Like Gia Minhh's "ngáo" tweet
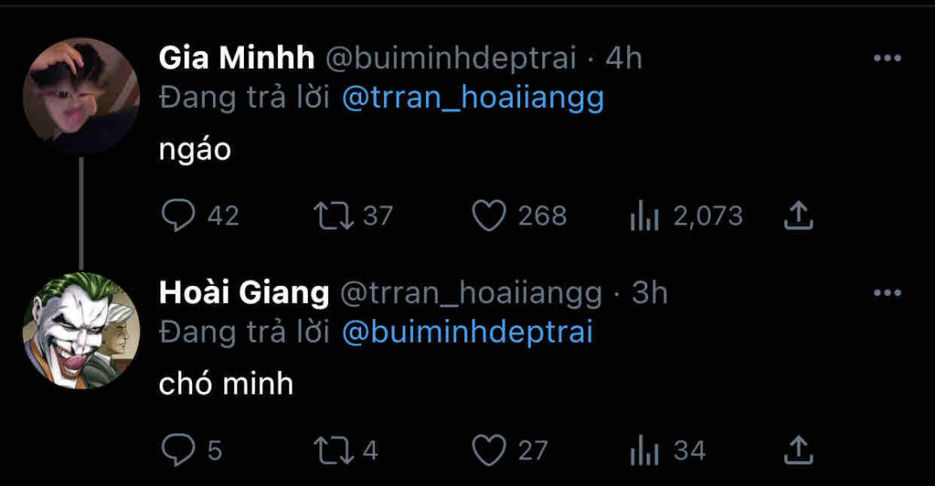 pyautogui.click(x=489, y=215)
